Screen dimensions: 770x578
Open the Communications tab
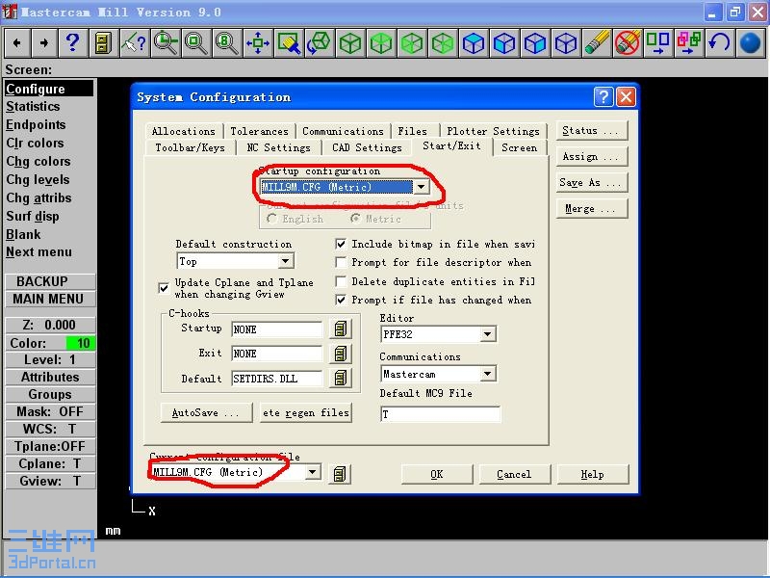point(343,131)
